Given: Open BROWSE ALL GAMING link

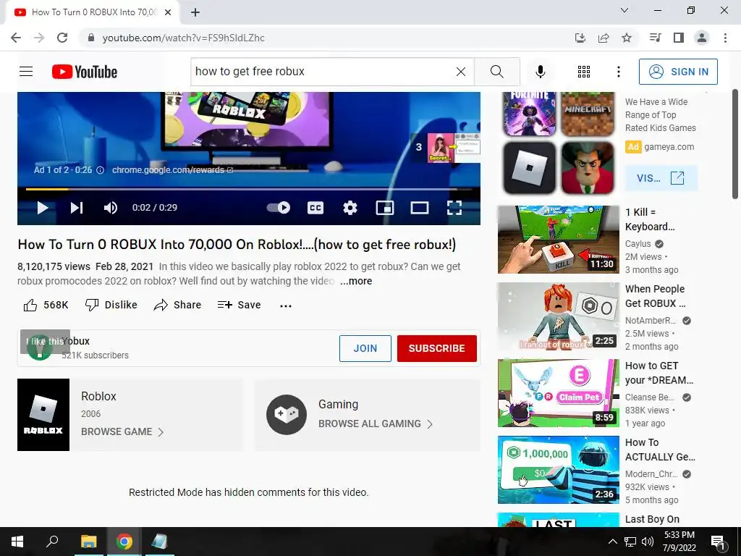Looking at the screenshot, I should 376,424.
